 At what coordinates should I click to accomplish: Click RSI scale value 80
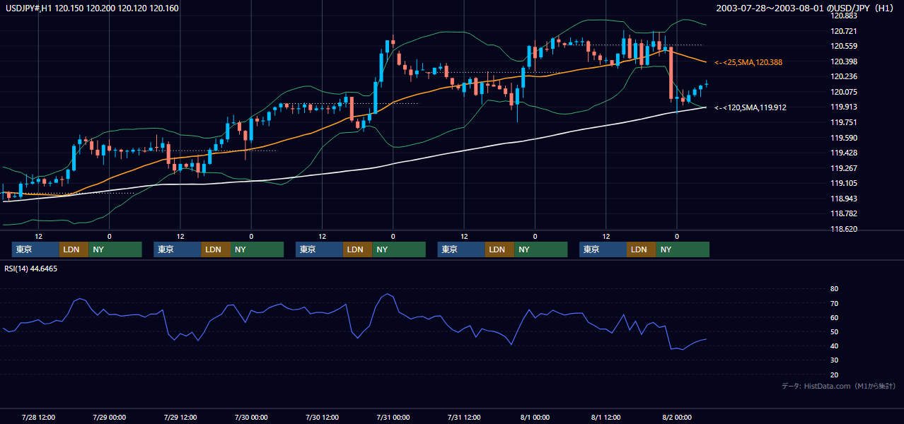(834, 289)
